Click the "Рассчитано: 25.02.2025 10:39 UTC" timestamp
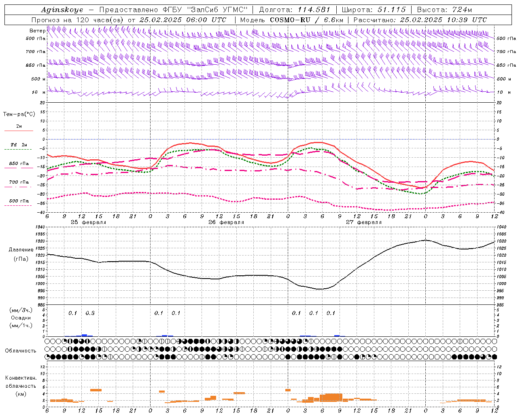518x414 pixels. click(x=420, y=20)
